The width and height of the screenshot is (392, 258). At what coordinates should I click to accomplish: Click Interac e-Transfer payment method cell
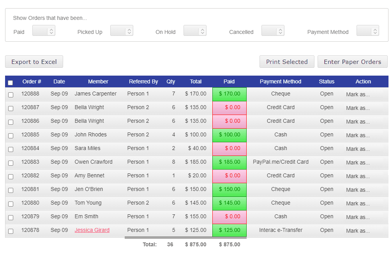click(281, 230)
